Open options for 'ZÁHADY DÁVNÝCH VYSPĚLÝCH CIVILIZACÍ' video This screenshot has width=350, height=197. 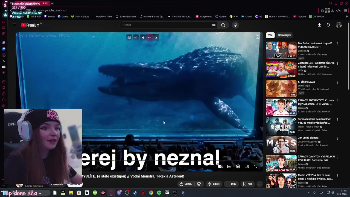(x=338, y=157)
